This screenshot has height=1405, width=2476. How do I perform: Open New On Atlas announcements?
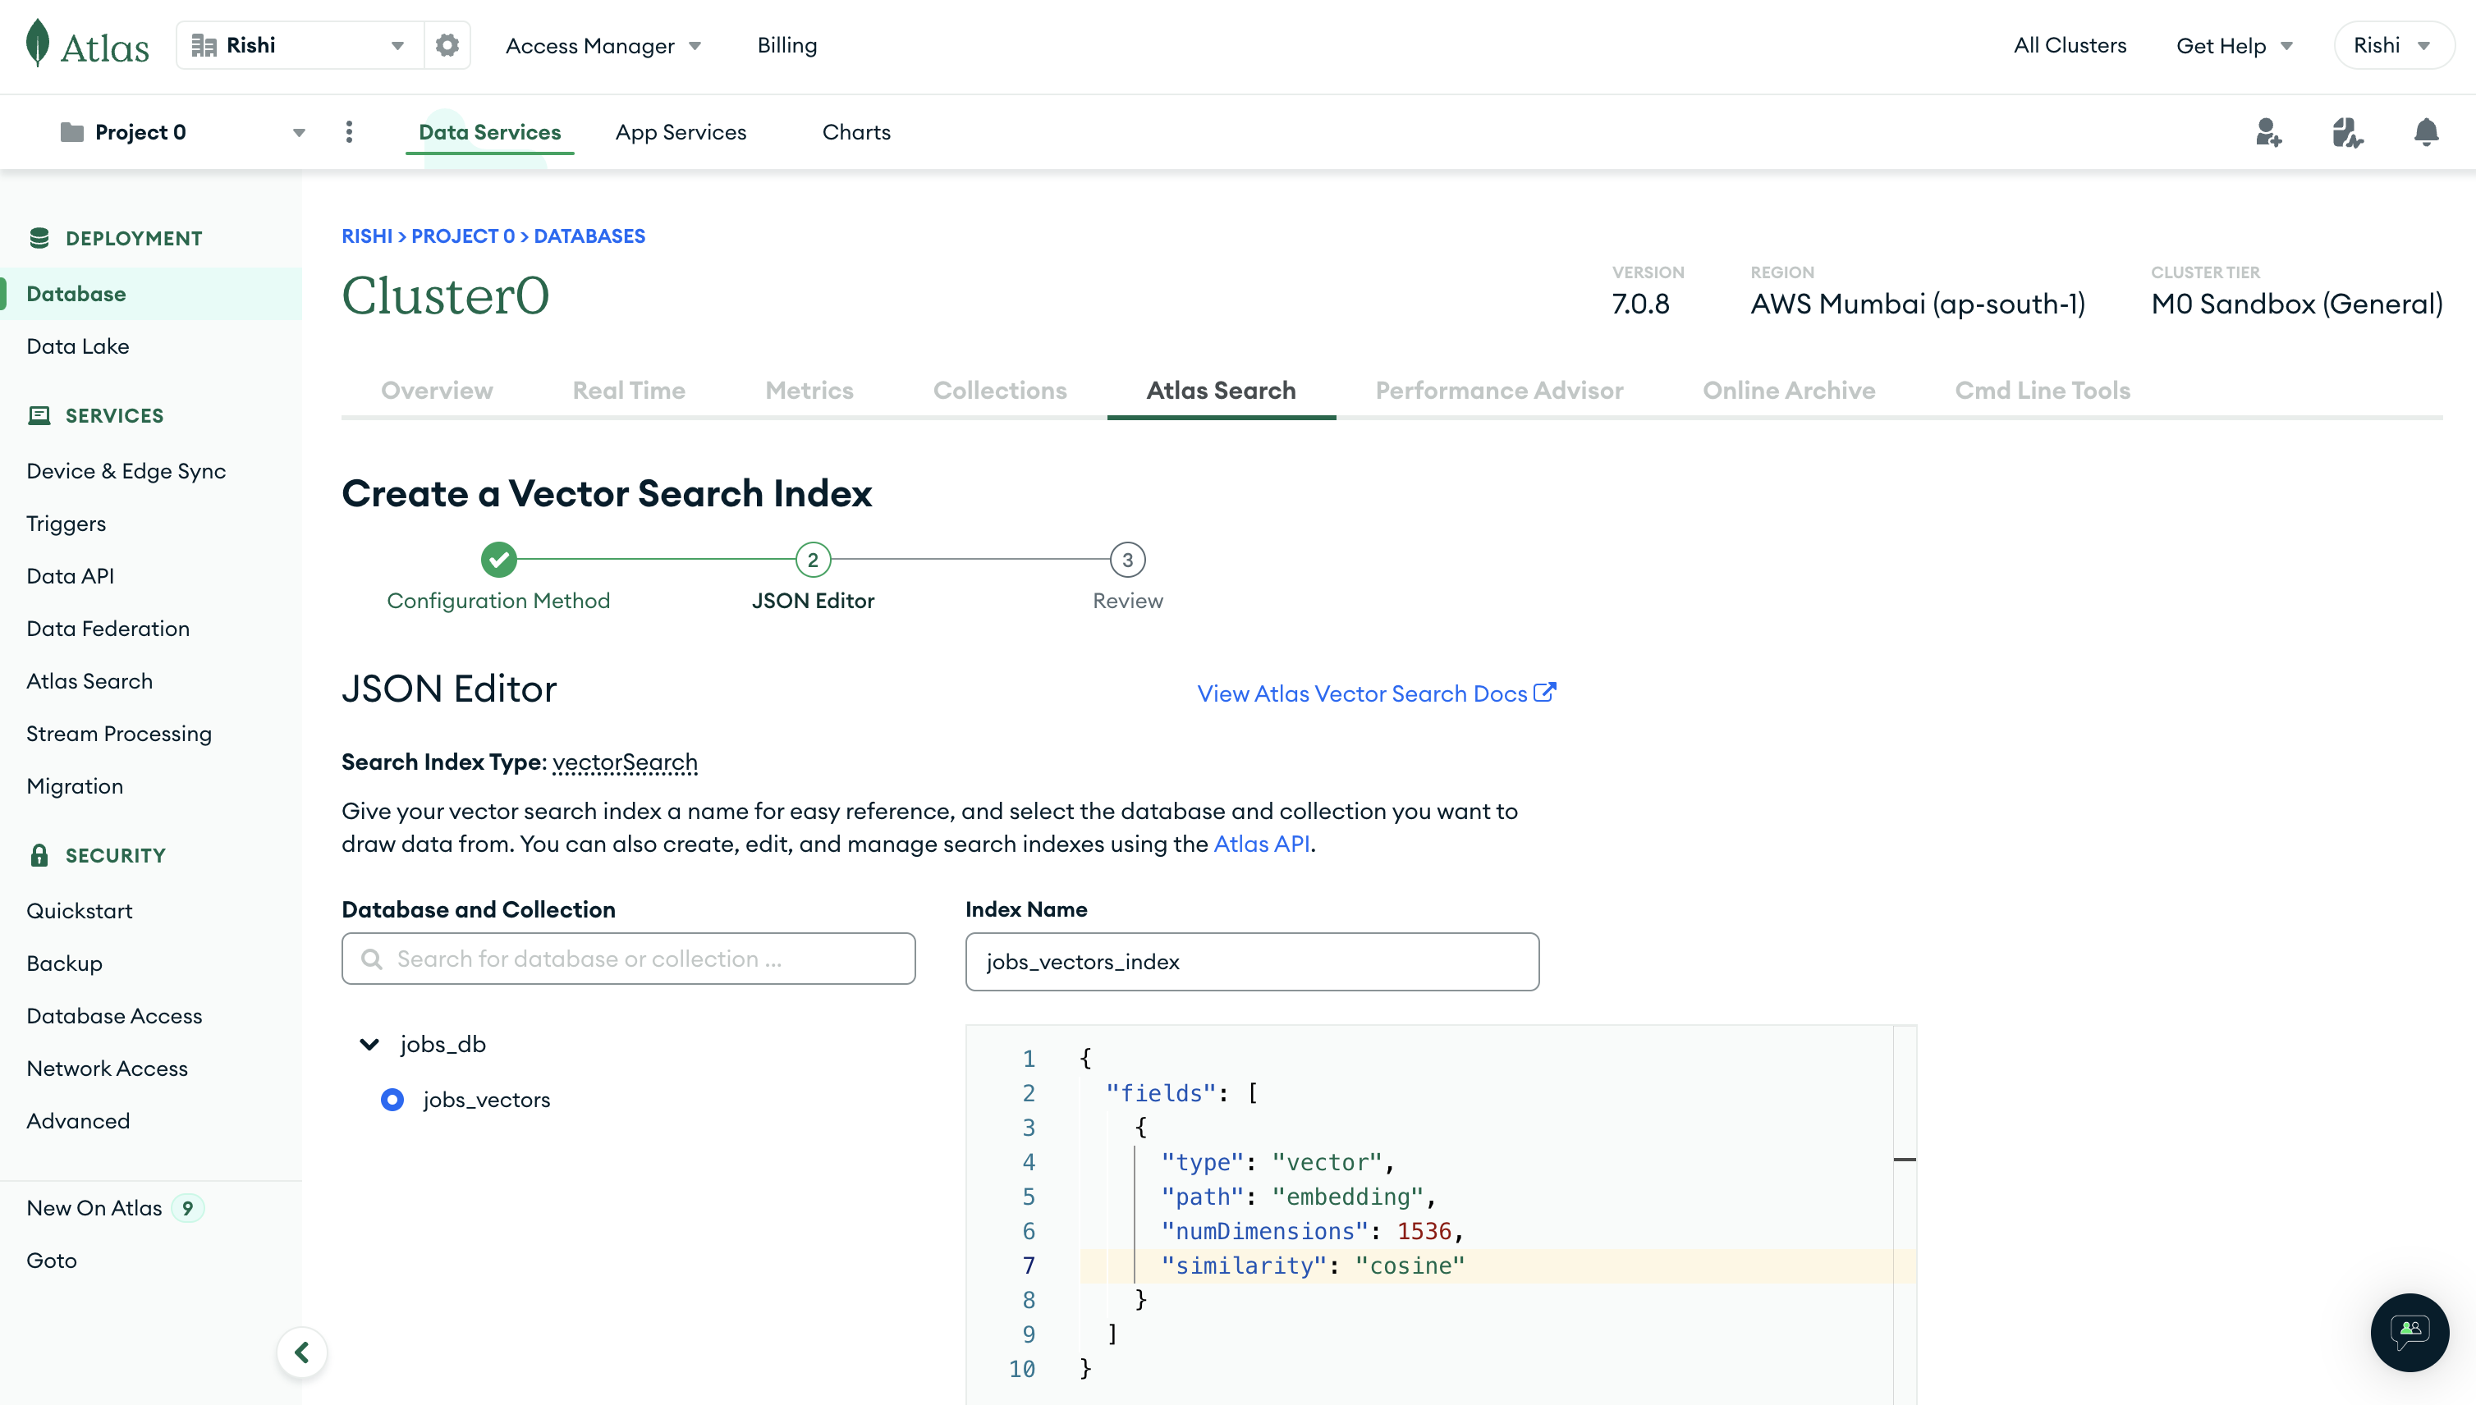click(115, 1208)
